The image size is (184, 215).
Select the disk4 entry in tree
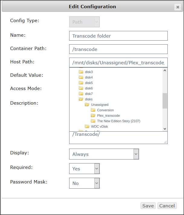coord(89,77)
